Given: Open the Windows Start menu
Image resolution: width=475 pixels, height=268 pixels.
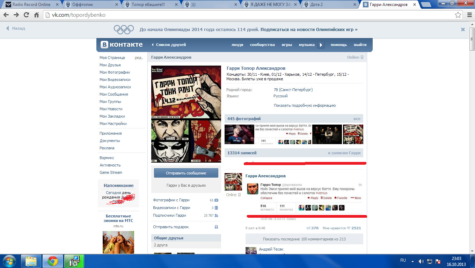Looking at the screenshot, I should pyautogui.click(x=9, y=261).
